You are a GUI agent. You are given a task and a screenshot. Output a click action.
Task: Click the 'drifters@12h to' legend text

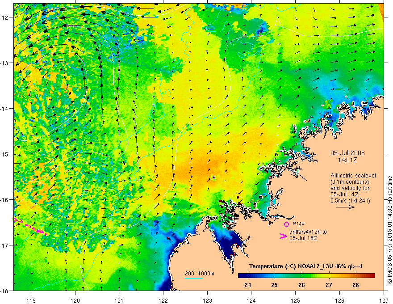pyautogui.click(x=308, y=232)
